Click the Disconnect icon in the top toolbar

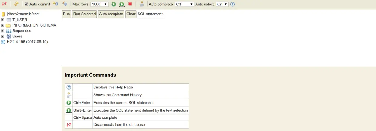(x=4, y=4)
